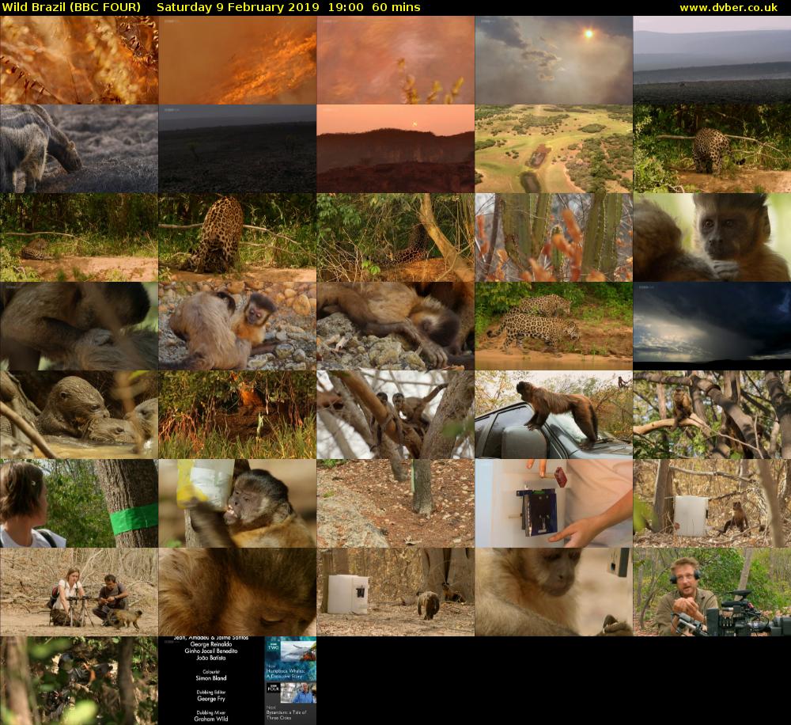Select the anteater thumbnail
Screen dimensions: 791x725
pyautogui.click(x=79, y=149)
